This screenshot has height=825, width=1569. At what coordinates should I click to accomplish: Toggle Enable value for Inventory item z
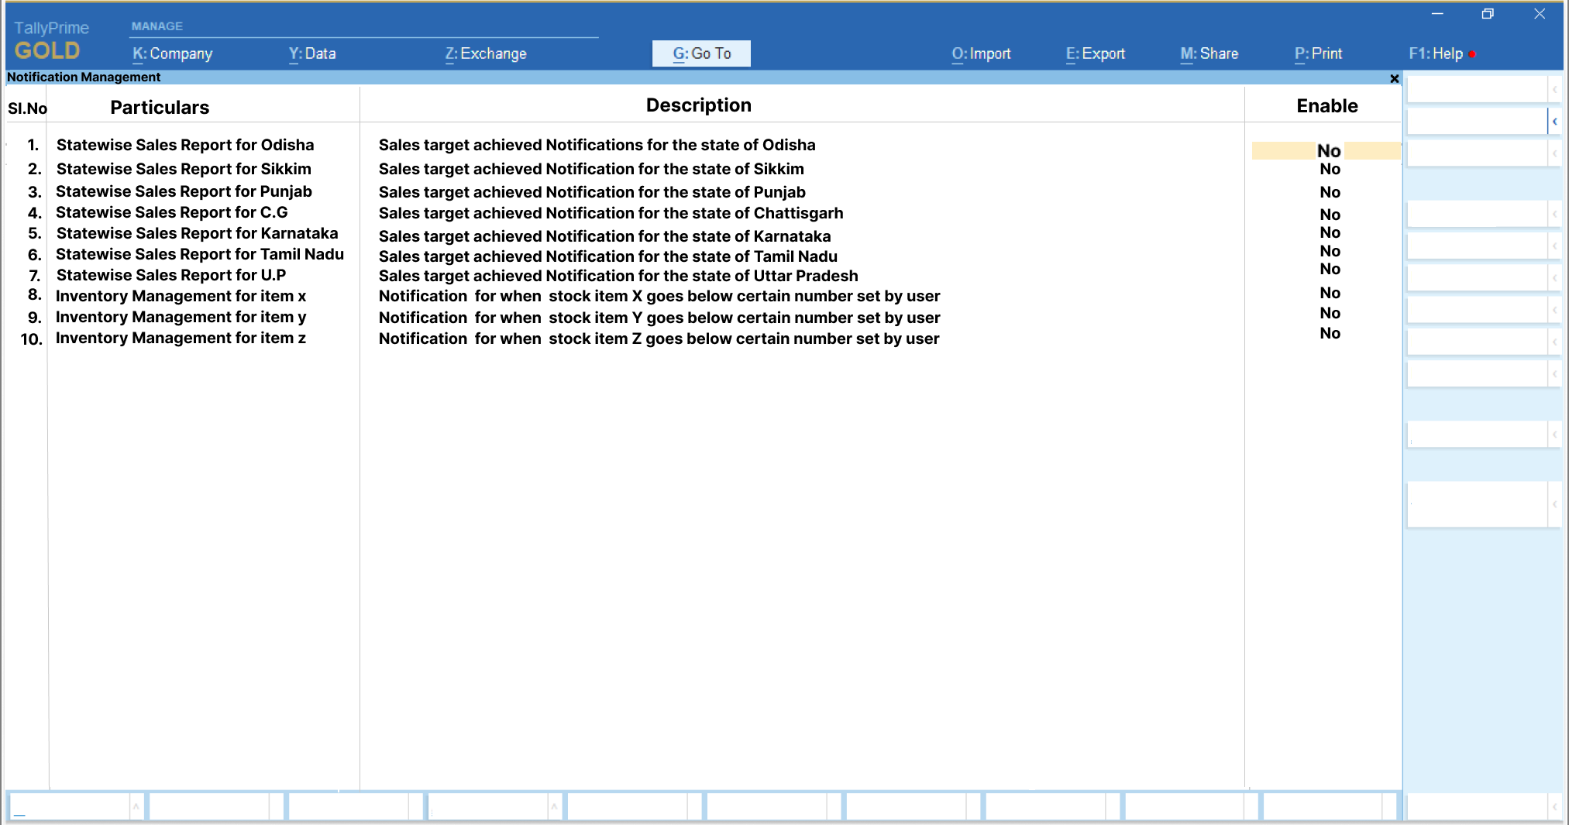pos(1330,333)
